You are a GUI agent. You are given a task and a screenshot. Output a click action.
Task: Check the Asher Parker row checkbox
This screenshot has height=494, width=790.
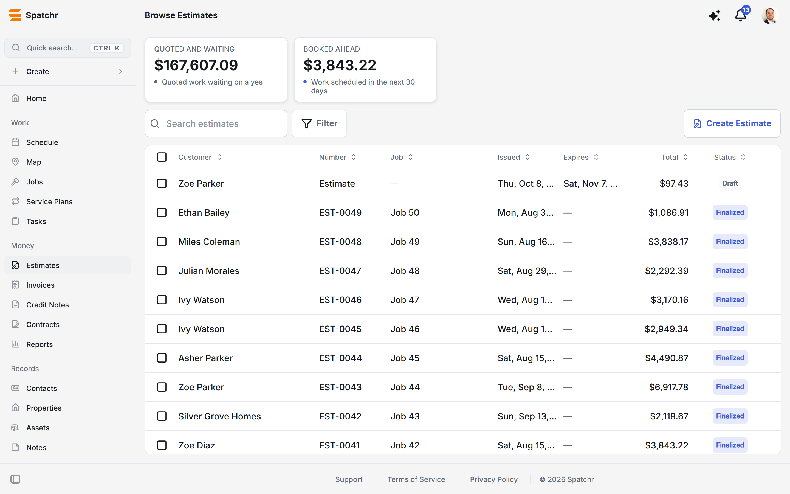162,358
